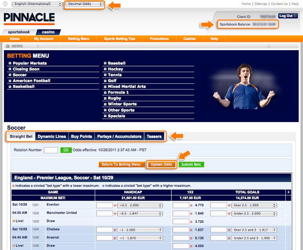Viewport: 303px width, 250px height.
Task: Click the green GO button
Action: click(x=66, y=150)
